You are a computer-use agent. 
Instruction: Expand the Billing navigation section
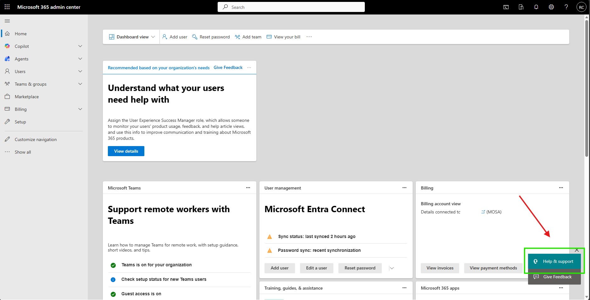(x=80, y=109)
